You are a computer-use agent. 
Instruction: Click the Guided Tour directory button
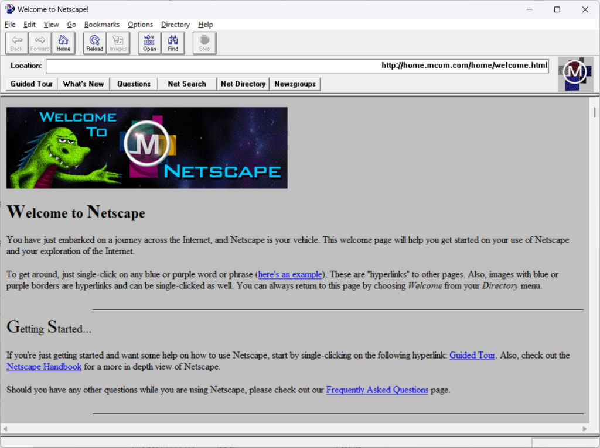tap(30, 84)
